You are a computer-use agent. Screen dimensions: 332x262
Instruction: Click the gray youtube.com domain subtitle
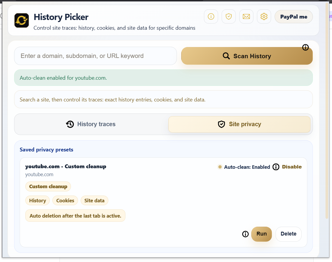39,174
